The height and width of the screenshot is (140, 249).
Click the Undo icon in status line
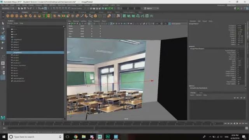pos(28,8)
